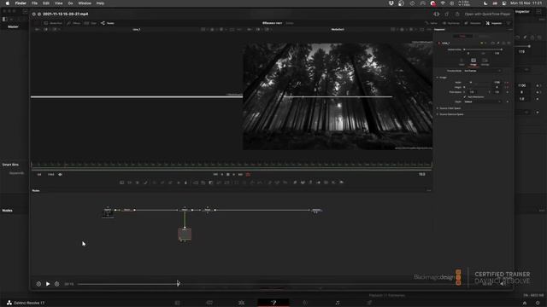The height and width of the screenshot is (307, 547).
Task: Skip backward in the preview player
Action: pyautogui.click(x=38, y=284)
